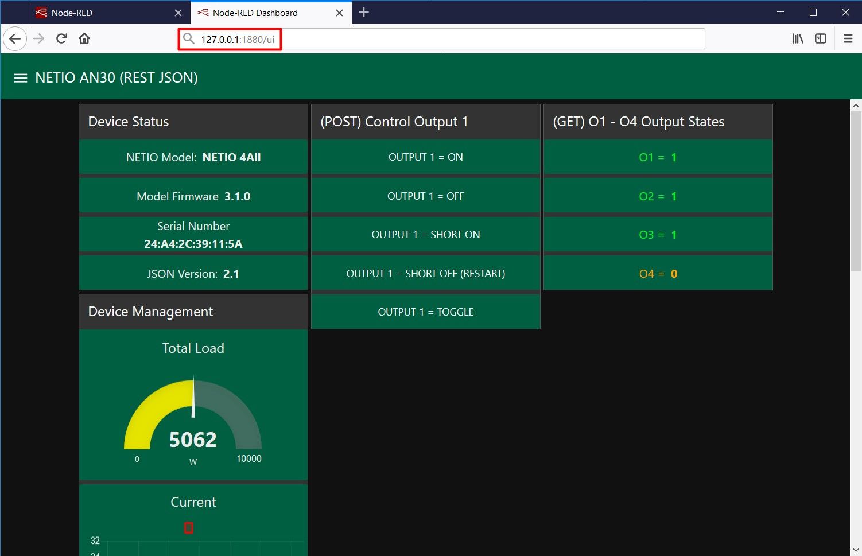The width and height of the screenshot is (862, 556).
Task: Open the Firefox application menu
Action: (x=848, y=38)
